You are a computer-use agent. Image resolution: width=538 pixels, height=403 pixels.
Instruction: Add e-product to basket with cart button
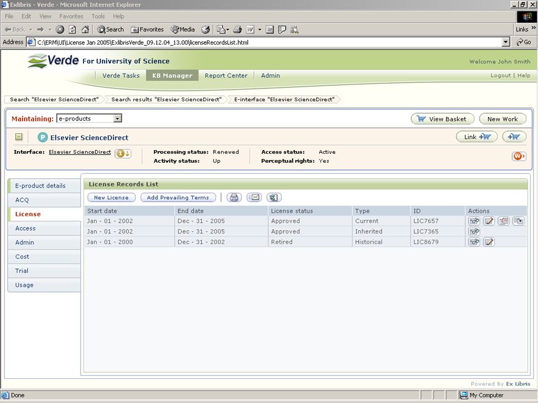(x=514, y=137)
